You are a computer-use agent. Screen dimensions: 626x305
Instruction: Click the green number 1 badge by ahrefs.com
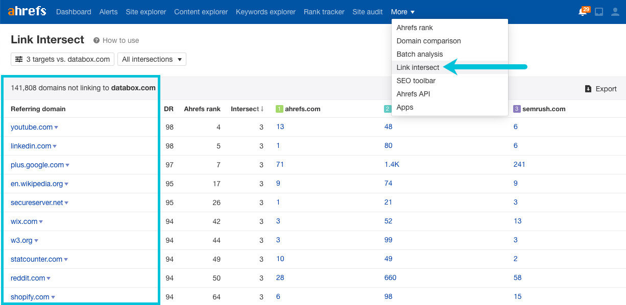point(279,109)
